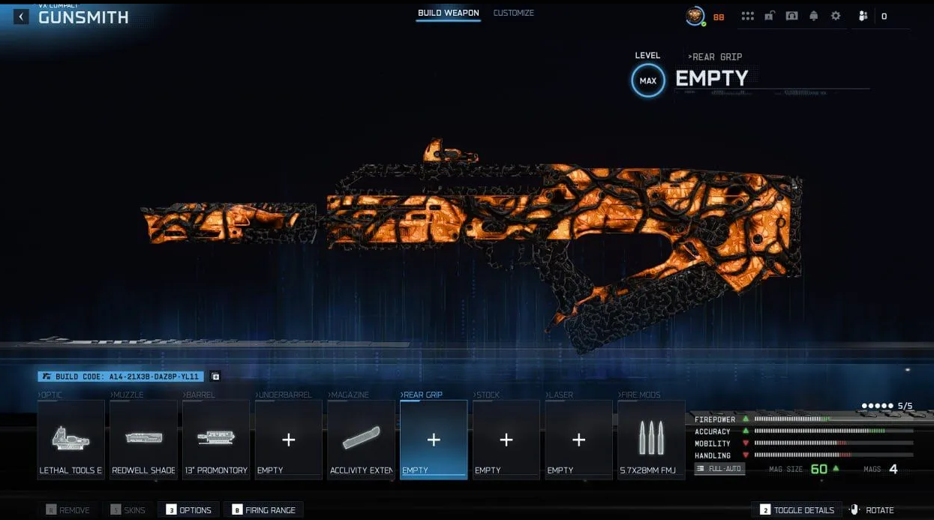Click the >REAR GRIP header label near EMPTY
Viewport: 934px width, 520px height.
[715, 57]
